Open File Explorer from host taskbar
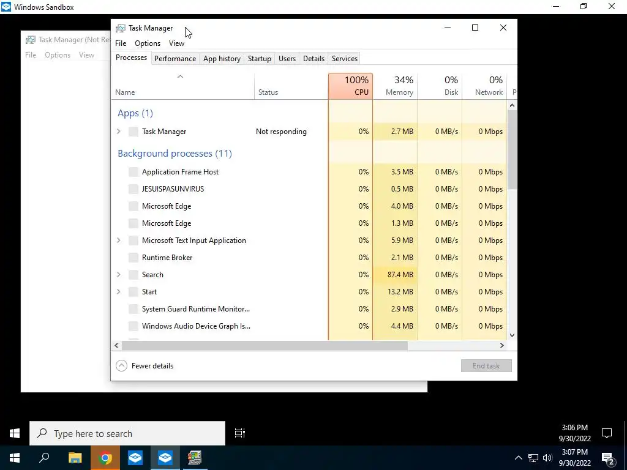 (x=75, y=458)
